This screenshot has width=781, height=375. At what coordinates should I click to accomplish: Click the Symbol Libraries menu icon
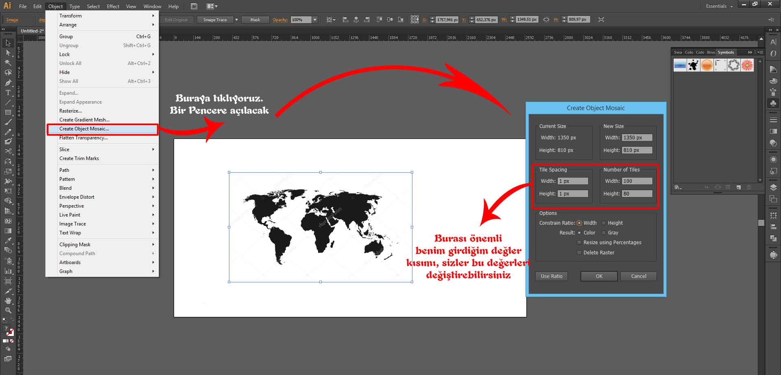pos(678,187)
